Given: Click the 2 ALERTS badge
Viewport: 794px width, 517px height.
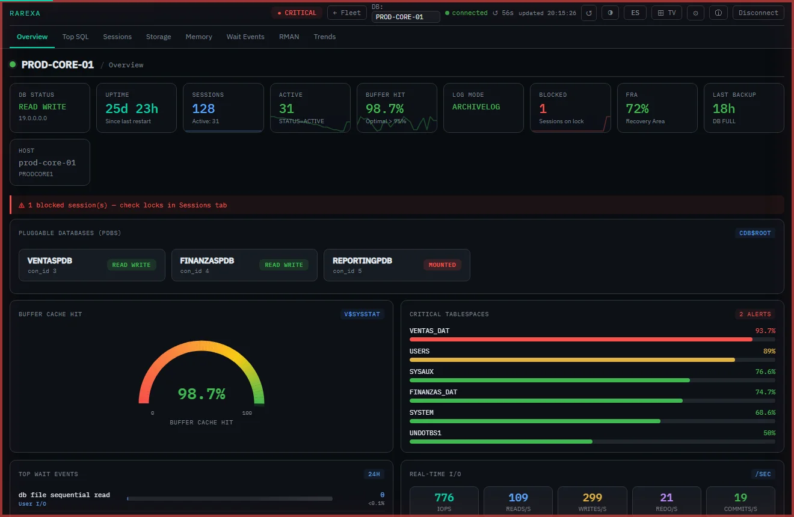Looking at the screenshot, I should (x=755, y=314).
